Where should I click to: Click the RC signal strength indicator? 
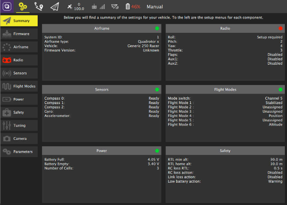pos(98,7)
